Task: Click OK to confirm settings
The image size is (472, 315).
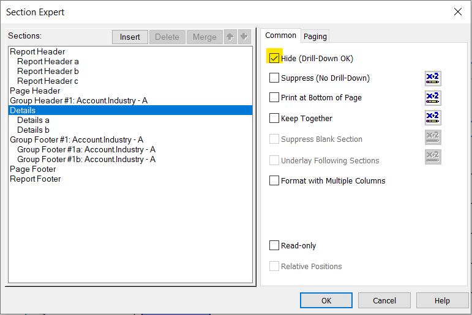Action: [326, 300]
